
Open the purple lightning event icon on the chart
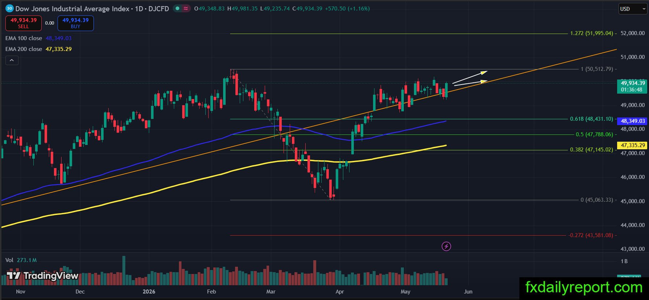pos(446,247)
